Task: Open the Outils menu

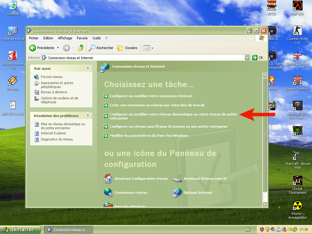Action: pos(96,38)
